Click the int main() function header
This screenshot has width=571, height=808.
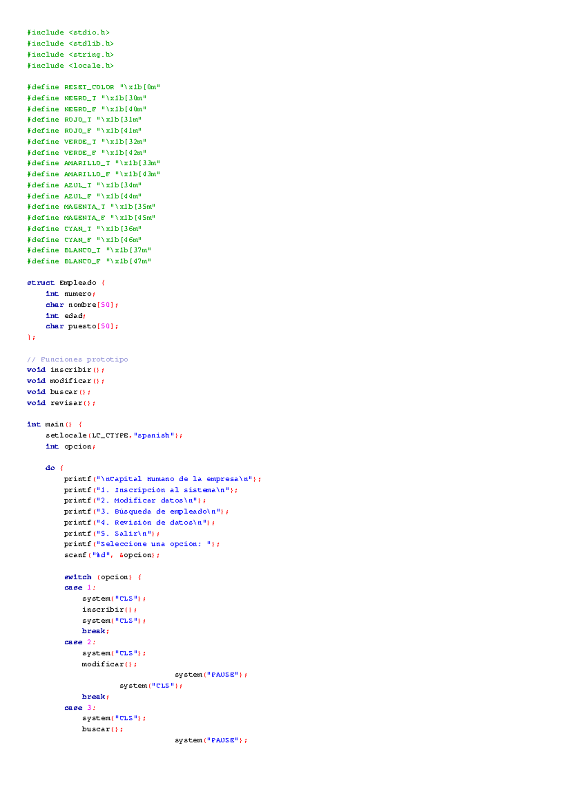(x=54, y=424)
